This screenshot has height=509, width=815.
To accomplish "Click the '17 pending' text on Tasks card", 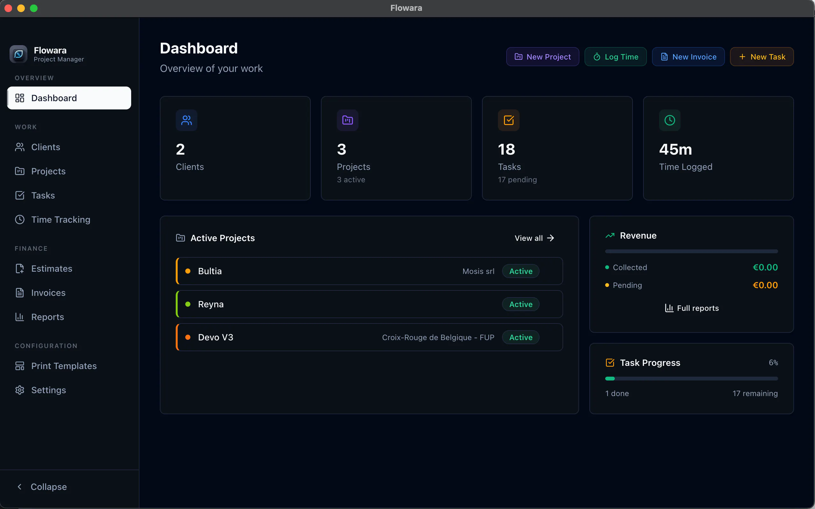I will click(x=517, y=179).
